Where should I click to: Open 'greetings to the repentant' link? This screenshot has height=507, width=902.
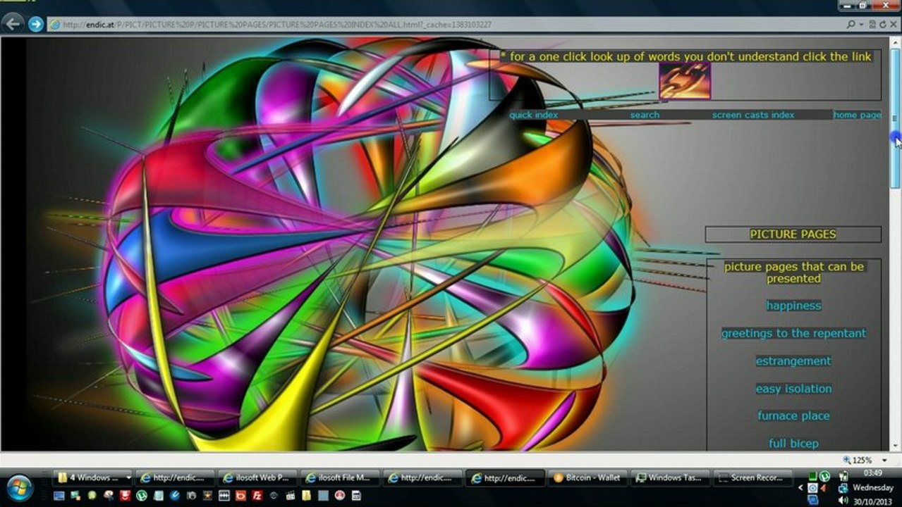coord(793,333)
